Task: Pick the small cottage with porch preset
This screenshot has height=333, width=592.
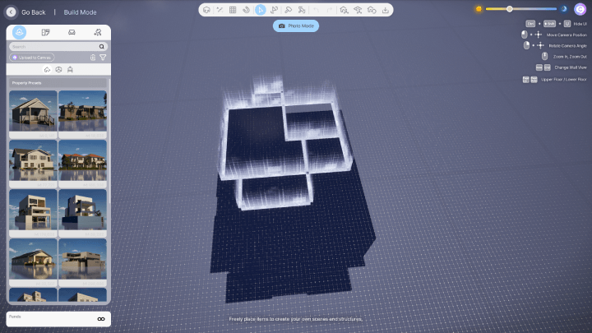Action: 33,114
